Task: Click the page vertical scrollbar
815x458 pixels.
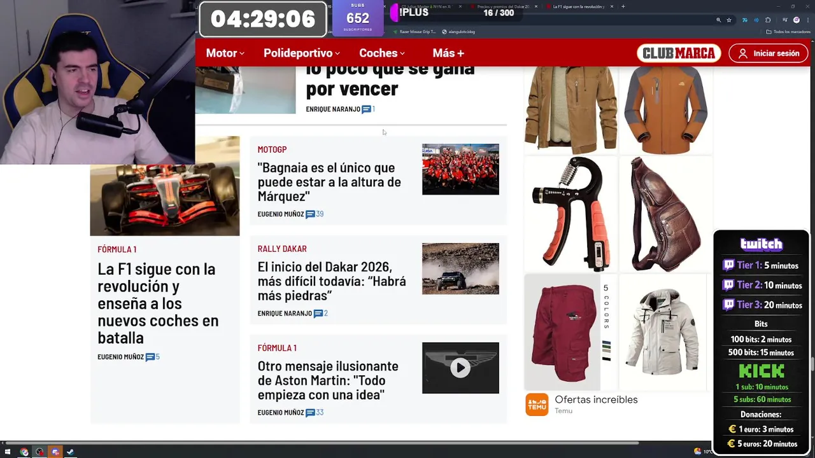Action: click(812, 365)
